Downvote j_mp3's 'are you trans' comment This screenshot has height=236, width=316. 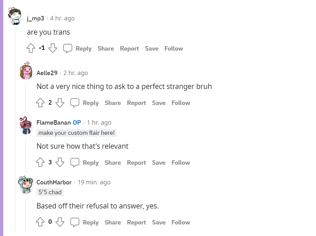53,48
